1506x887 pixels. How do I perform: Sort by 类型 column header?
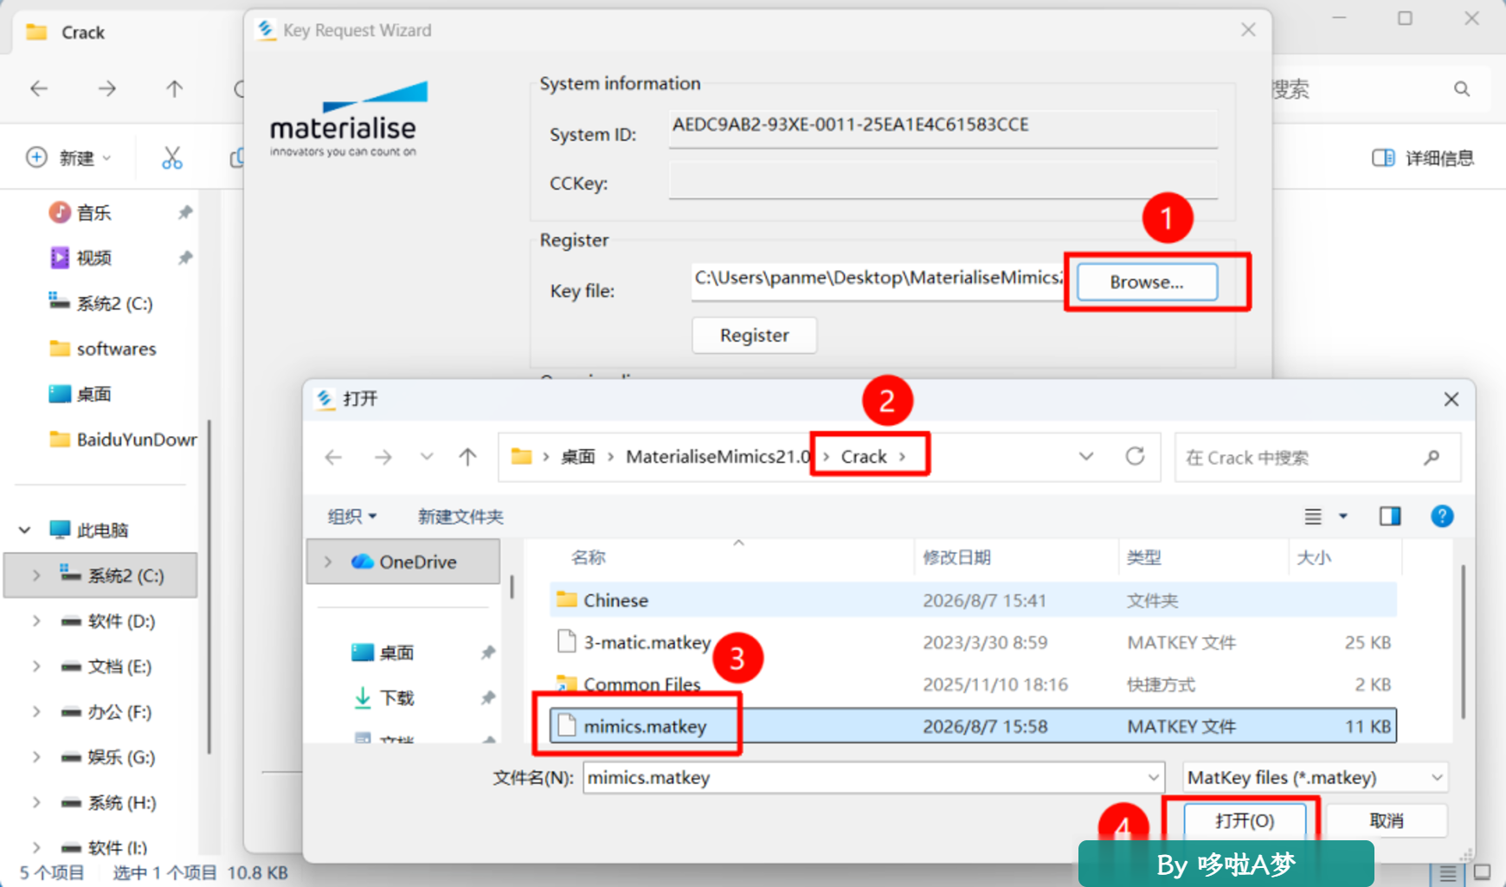(x=1144, y=557)
